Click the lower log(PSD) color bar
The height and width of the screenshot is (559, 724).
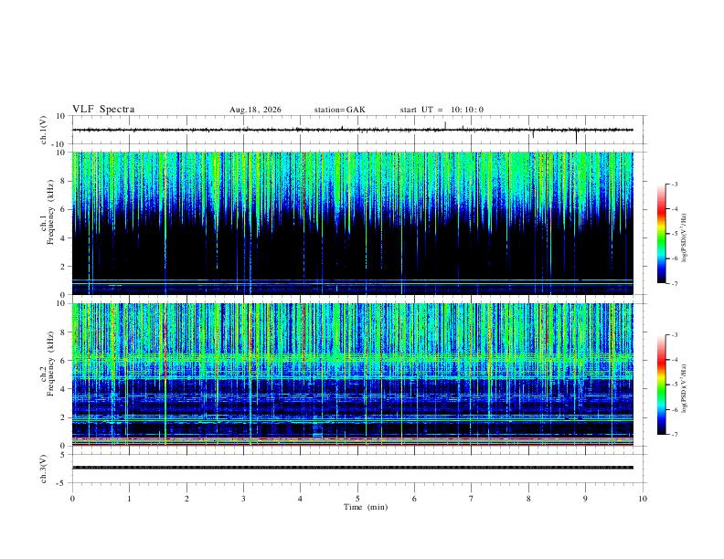pyautogui.click(x=661, y=385)
